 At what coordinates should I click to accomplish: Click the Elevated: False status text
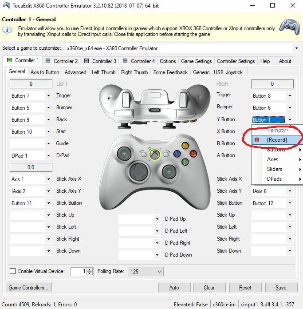(191, 305)
